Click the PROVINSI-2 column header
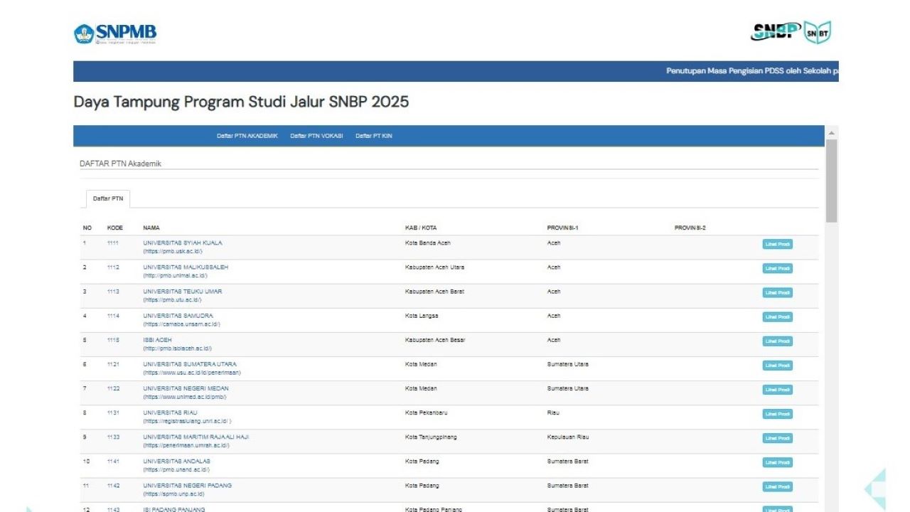This screenshot has height=512, width=910. [x=690, y=228]
